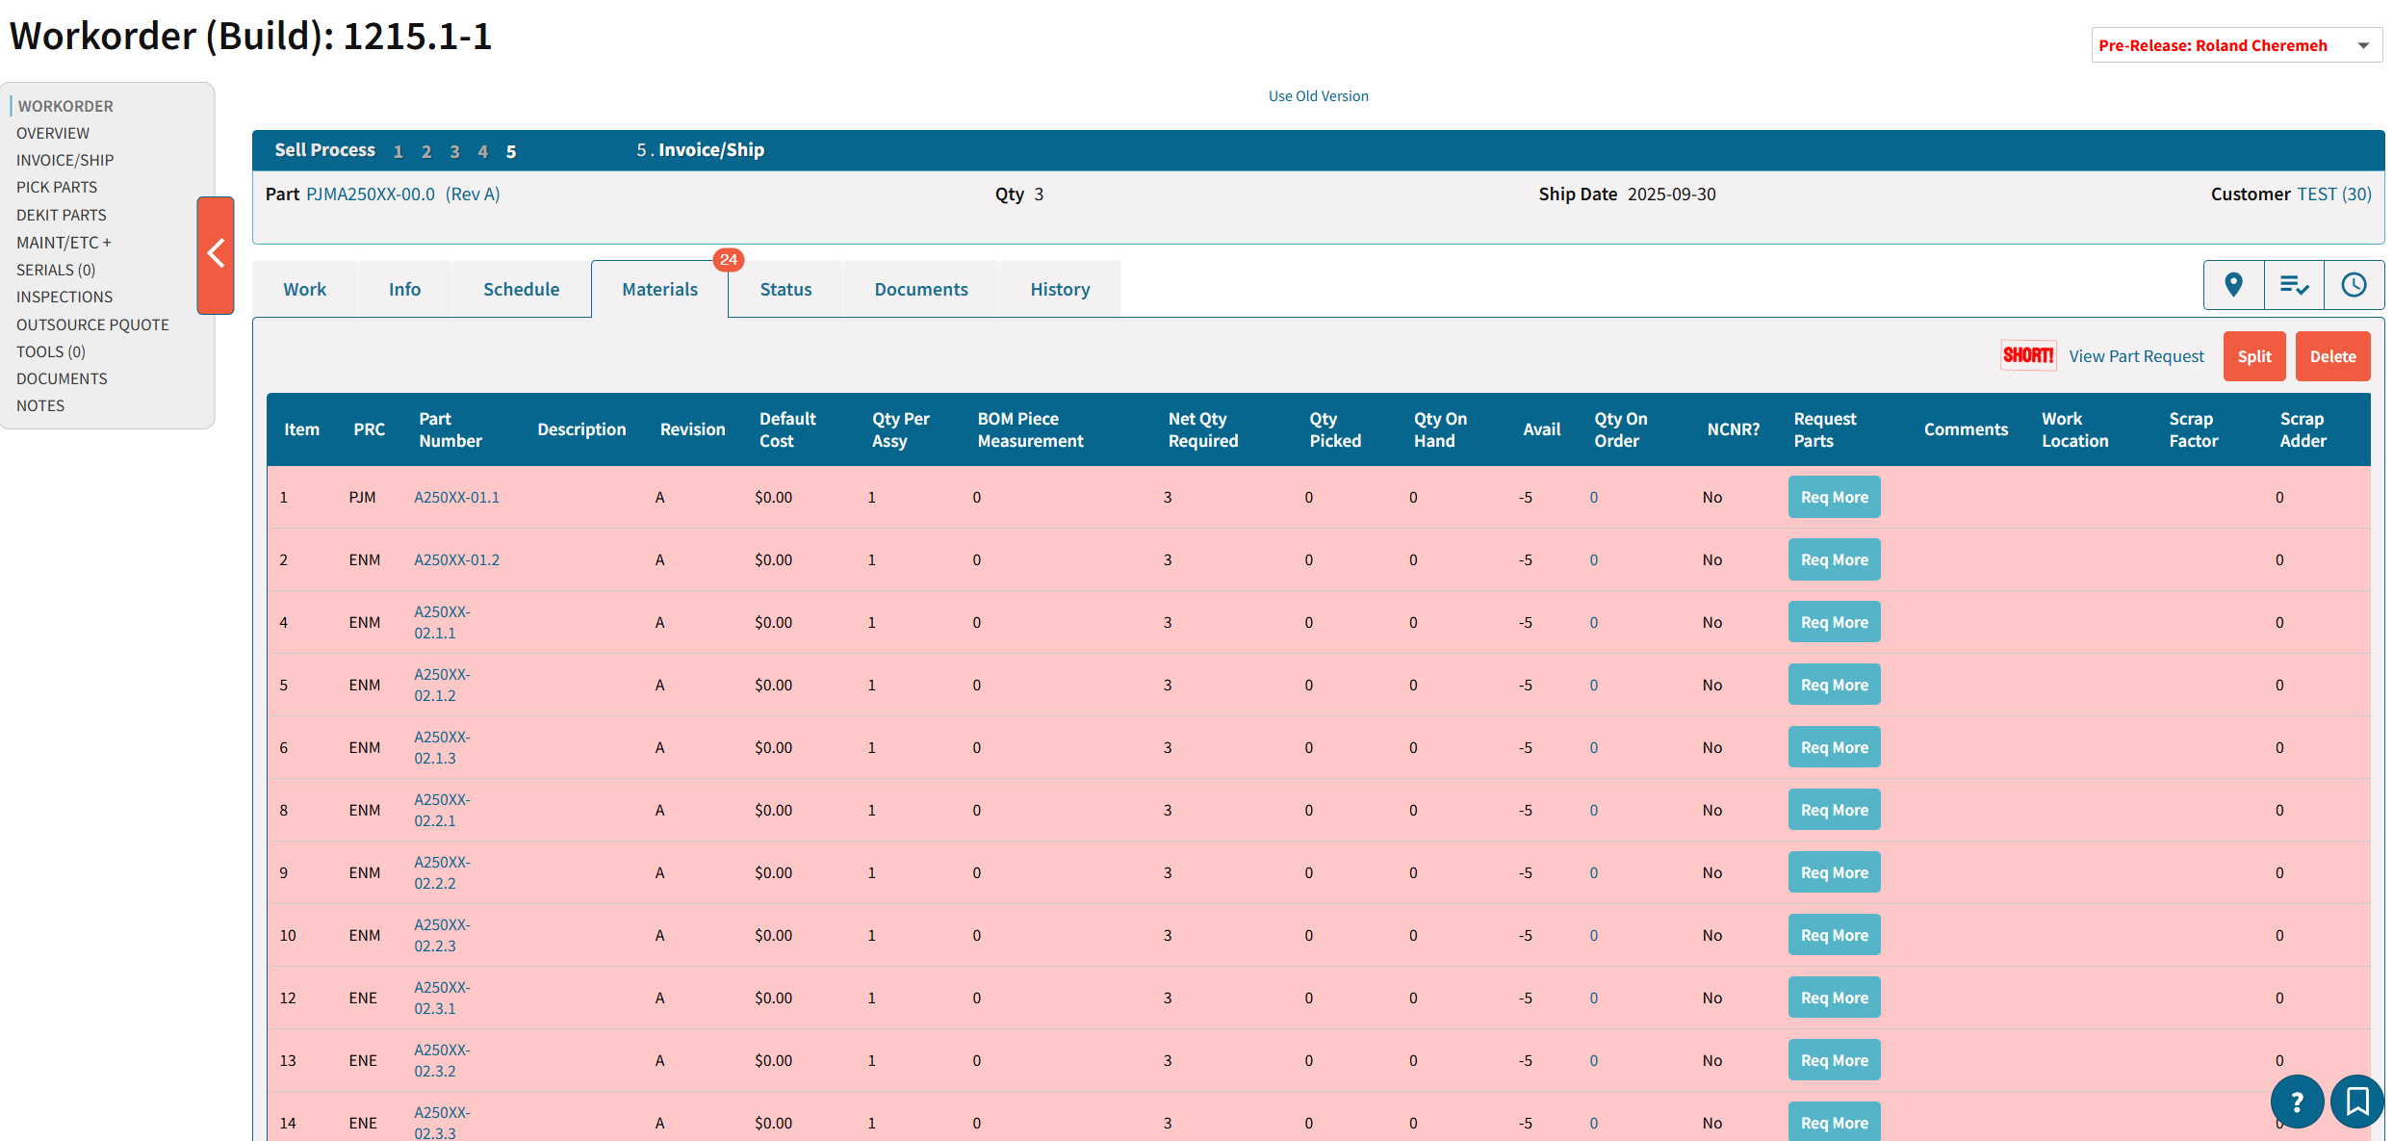
Task: Open View Part Request link
Action: tap(2136, 356)
